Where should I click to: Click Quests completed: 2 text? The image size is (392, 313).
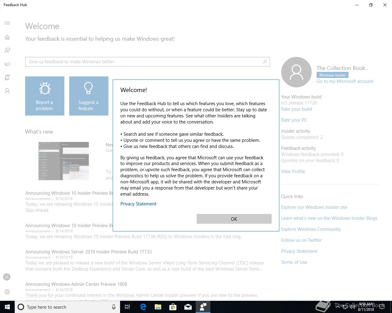pyautogui.click(x=302, y=137)
